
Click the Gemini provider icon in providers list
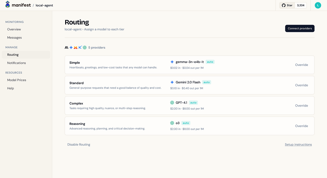pyautogui.click(x=71, y=48)
